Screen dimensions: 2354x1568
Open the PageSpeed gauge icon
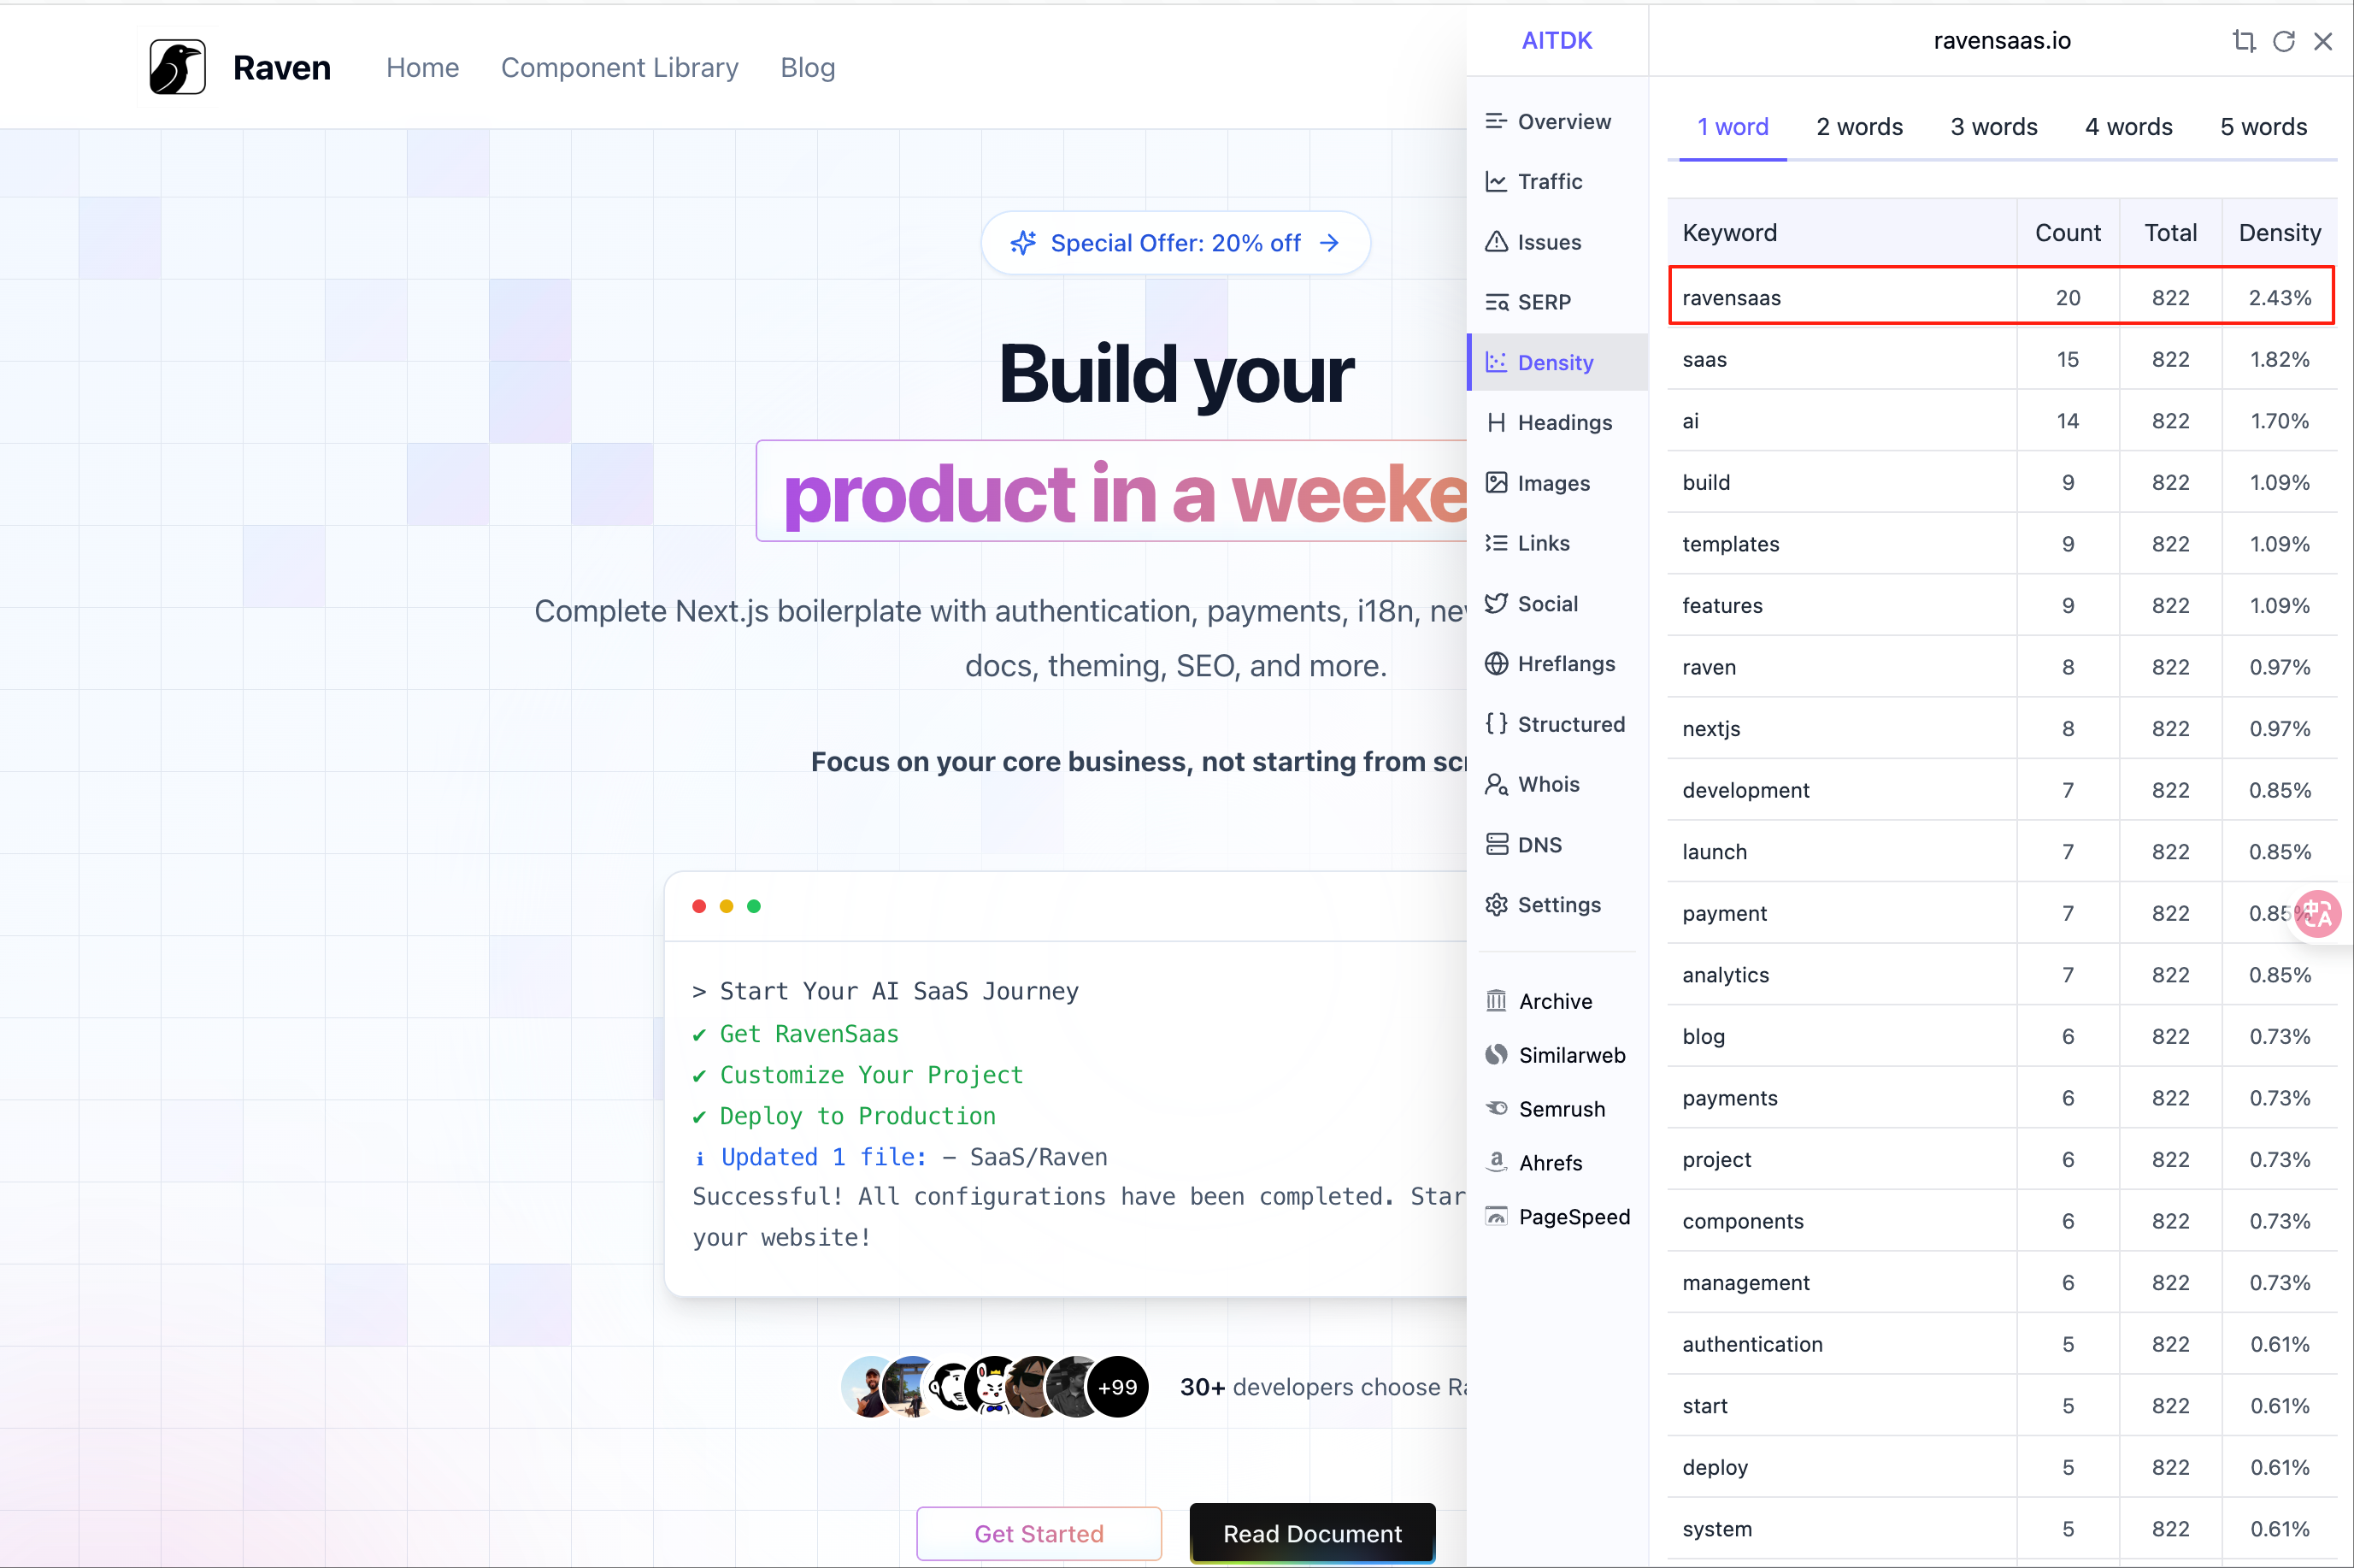[x=1495, y=1216]
